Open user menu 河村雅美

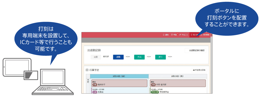pyautogui.click(x=205, y=35)
